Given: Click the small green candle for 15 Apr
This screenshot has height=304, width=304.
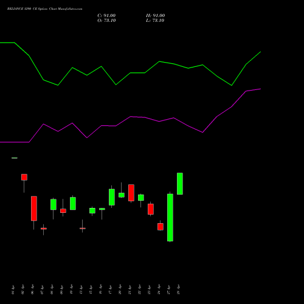Looking at the screenshot, I should (x=92, y=210).
